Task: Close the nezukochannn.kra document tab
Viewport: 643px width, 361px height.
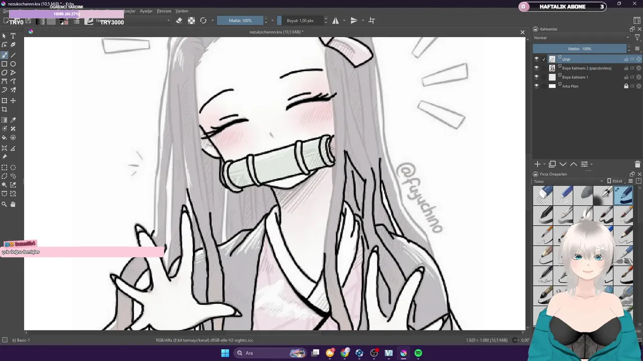Action: point(522,32)
